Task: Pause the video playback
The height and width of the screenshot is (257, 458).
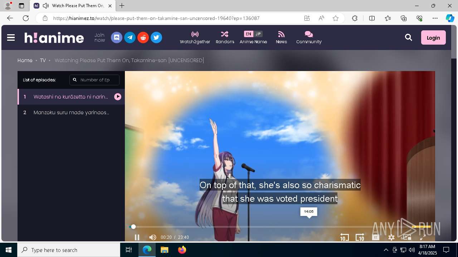Action: click(x=137, y=237)
